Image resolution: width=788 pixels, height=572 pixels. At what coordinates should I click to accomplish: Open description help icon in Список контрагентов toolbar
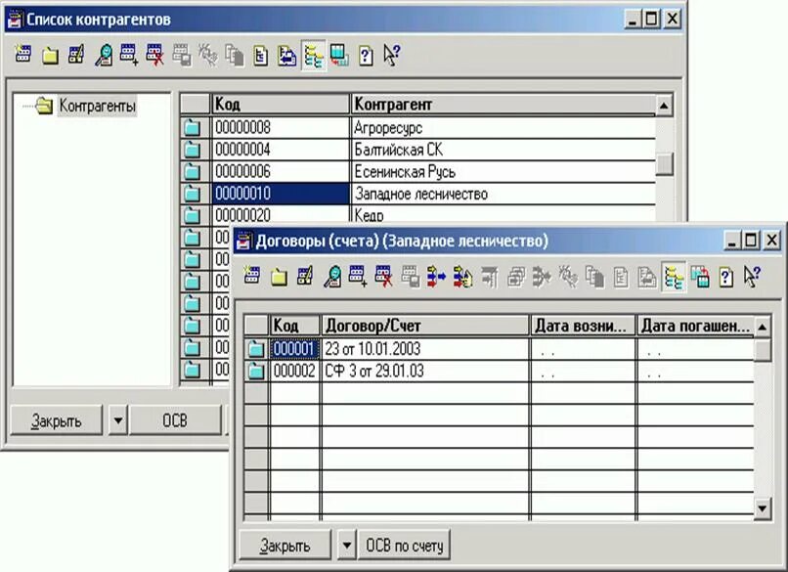[366, 56]
